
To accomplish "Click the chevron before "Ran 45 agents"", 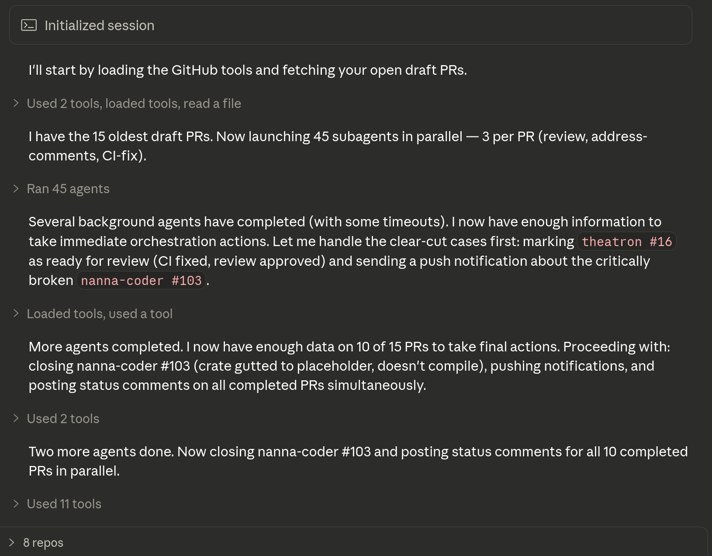I will (x=16, y=188).
